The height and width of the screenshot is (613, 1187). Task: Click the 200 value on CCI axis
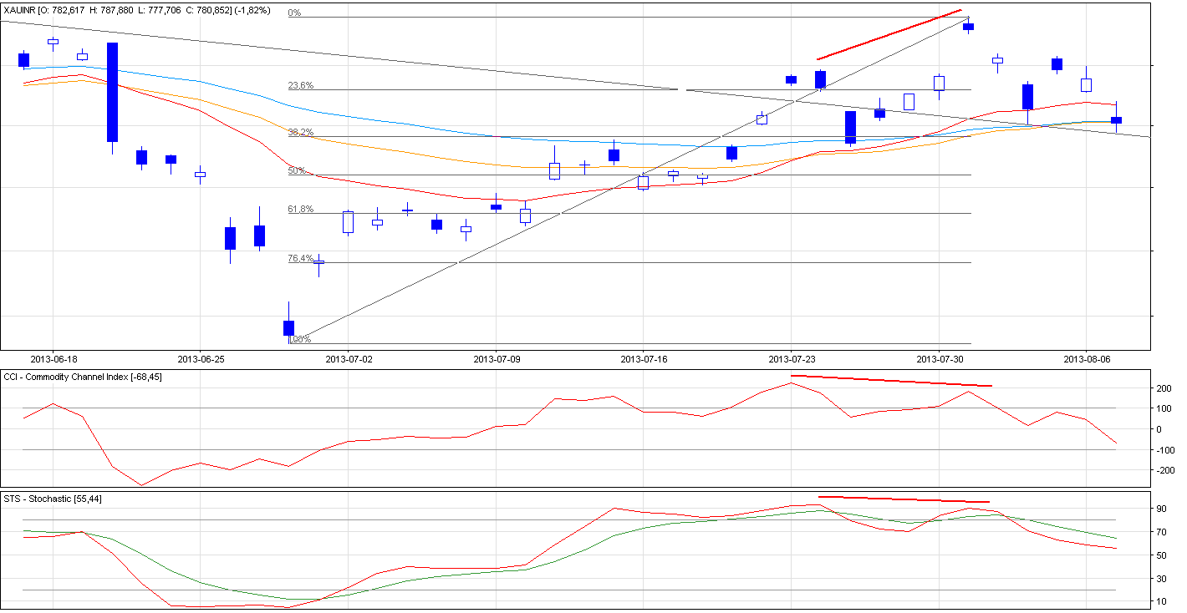(1164, 388)
